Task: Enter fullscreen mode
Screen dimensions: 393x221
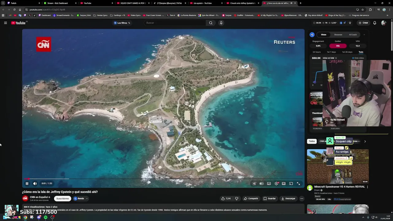Action: click(x=298, y=184)
